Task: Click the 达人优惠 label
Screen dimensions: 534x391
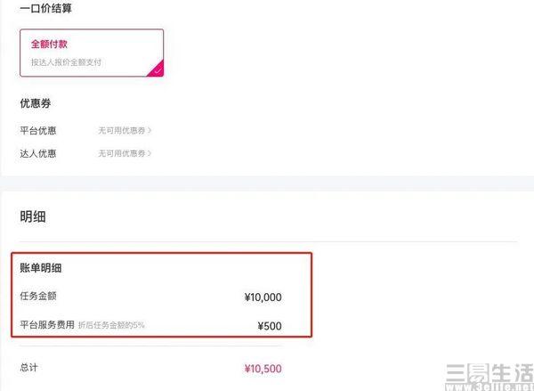Action: (x=37, y=153)
